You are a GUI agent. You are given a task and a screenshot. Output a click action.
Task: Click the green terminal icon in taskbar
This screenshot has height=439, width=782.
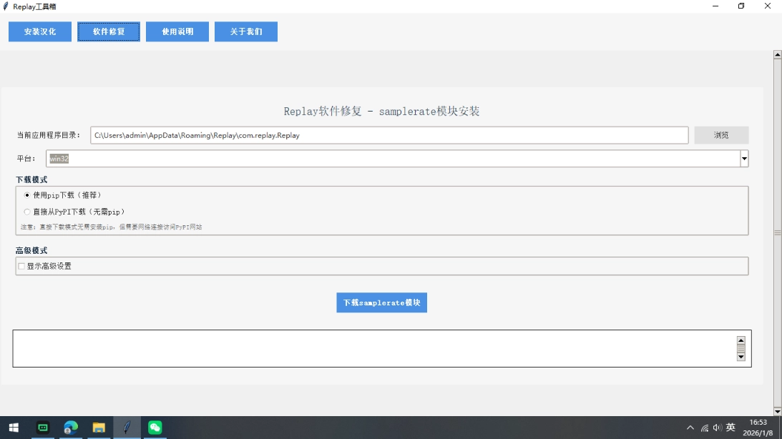43,428
